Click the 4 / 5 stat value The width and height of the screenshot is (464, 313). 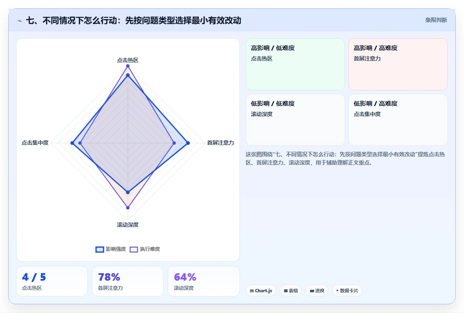pos(34,277)
